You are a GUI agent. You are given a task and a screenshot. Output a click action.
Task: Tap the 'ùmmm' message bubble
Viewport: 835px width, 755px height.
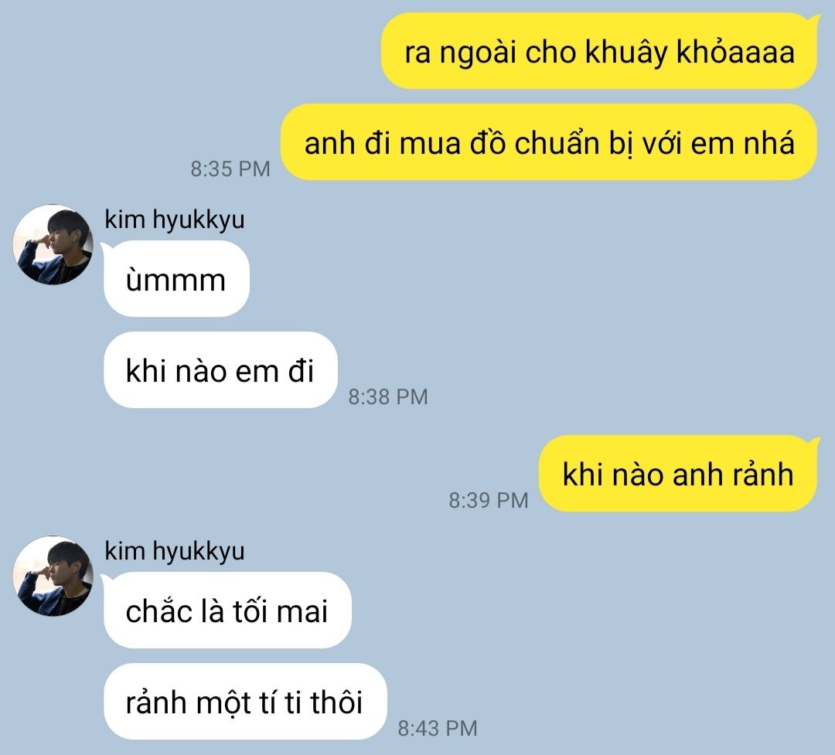point(176,278)
